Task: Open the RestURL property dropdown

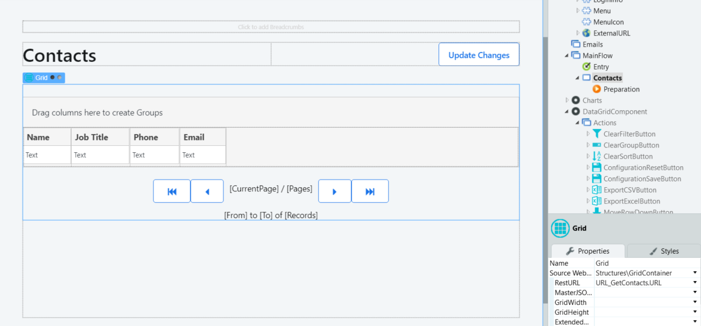Action: (x=695, y=283)
